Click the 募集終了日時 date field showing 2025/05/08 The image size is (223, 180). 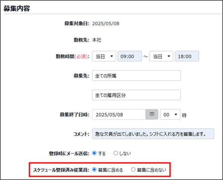pyautogui.click(x=119, y=114)
